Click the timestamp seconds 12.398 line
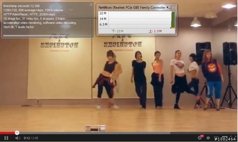This screenshot has width=238, height=142. pyautogui.click(x=22, y=6)
